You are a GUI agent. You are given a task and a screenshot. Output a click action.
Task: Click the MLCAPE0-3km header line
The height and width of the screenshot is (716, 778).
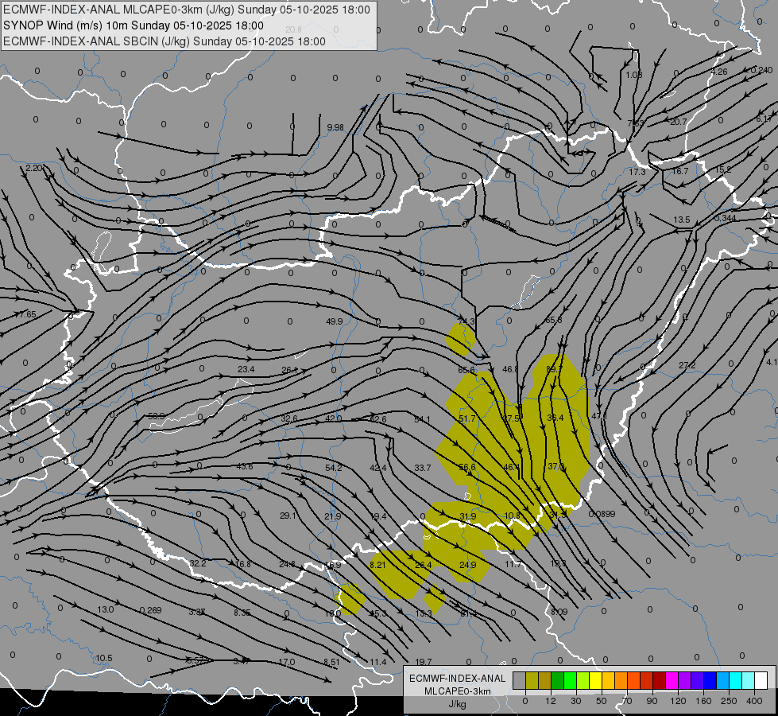[187, 10]
